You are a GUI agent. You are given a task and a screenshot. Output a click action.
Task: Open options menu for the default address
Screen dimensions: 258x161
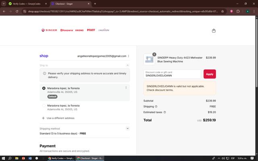click(126, 88)
